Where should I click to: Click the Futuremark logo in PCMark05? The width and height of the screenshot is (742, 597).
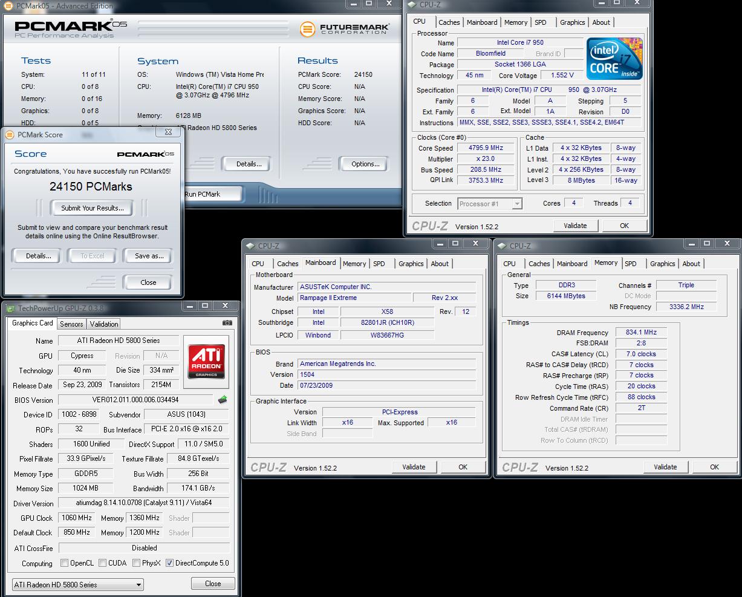point(345,28)
